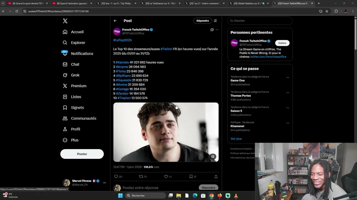Viewport: 357px width, 200px height.
Task: Open Game One trend
Action: click(x=238, y=81)
